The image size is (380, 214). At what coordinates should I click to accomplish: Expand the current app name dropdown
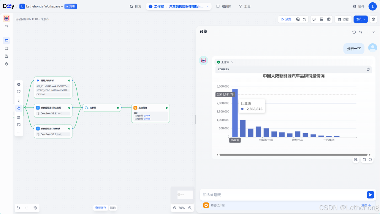(x=189, y=6)
